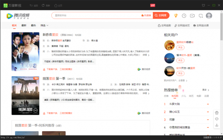
Task: Open first thumbnail in series recommendations
Action: 27,133
